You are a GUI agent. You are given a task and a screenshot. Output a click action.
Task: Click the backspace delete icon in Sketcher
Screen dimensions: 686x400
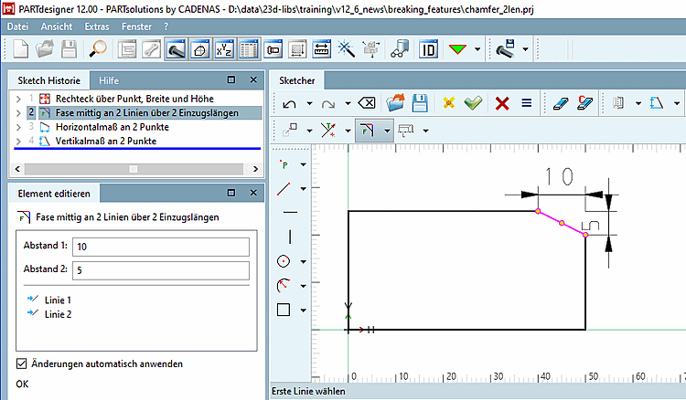[366, 103]
